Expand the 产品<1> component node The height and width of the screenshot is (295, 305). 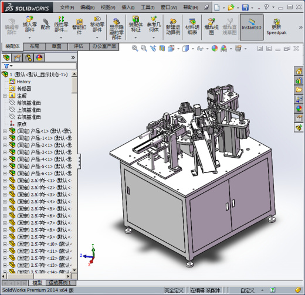[x=5, y=131]
